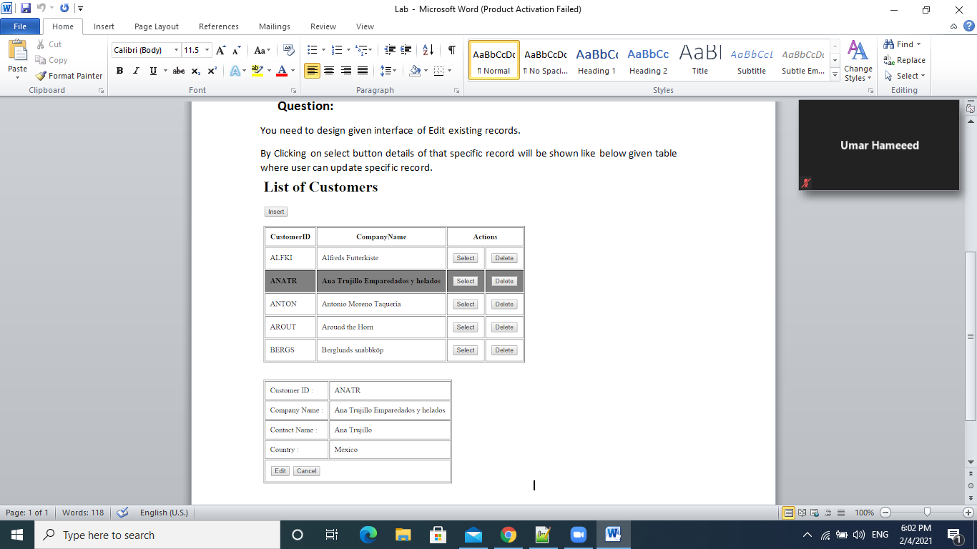
Task: Click Replace in the Editing group
Action: (x=904, y=60)
